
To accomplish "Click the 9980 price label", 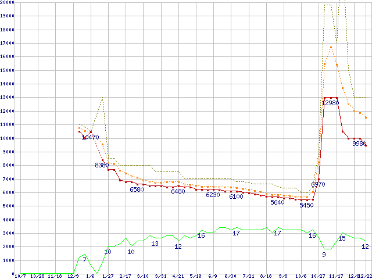I will [x=359, y=144].
